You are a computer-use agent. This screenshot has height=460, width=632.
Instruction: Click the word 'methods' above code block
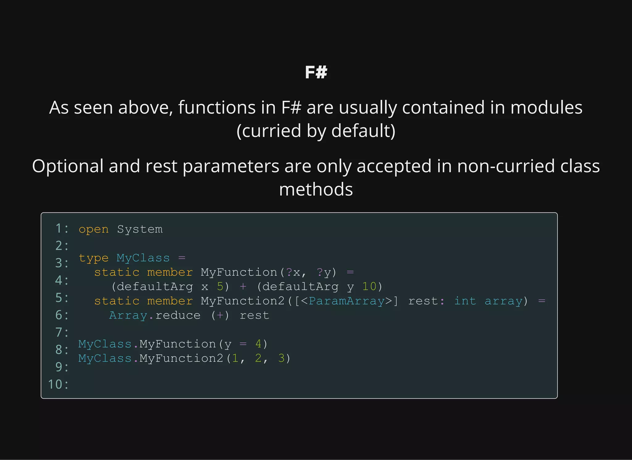316,189
